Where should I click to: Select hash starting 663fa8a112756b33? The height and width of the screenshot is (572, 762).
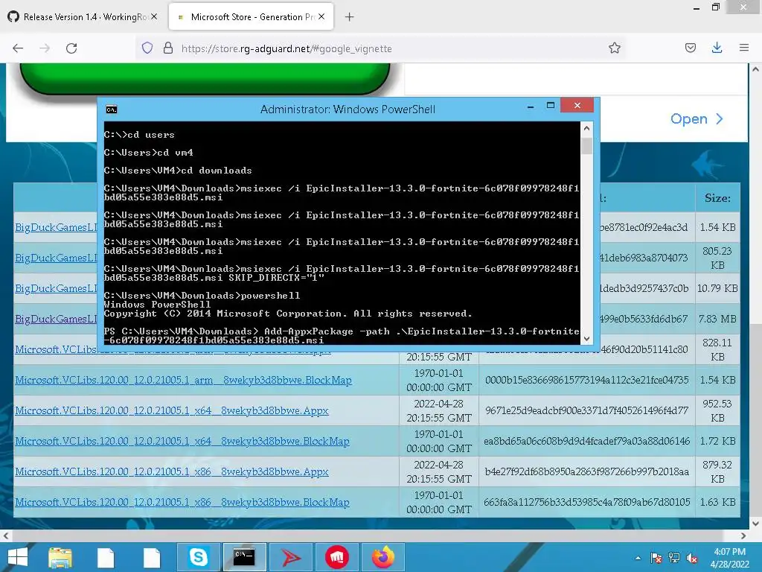pyautogui.click(x=586, y=503)
